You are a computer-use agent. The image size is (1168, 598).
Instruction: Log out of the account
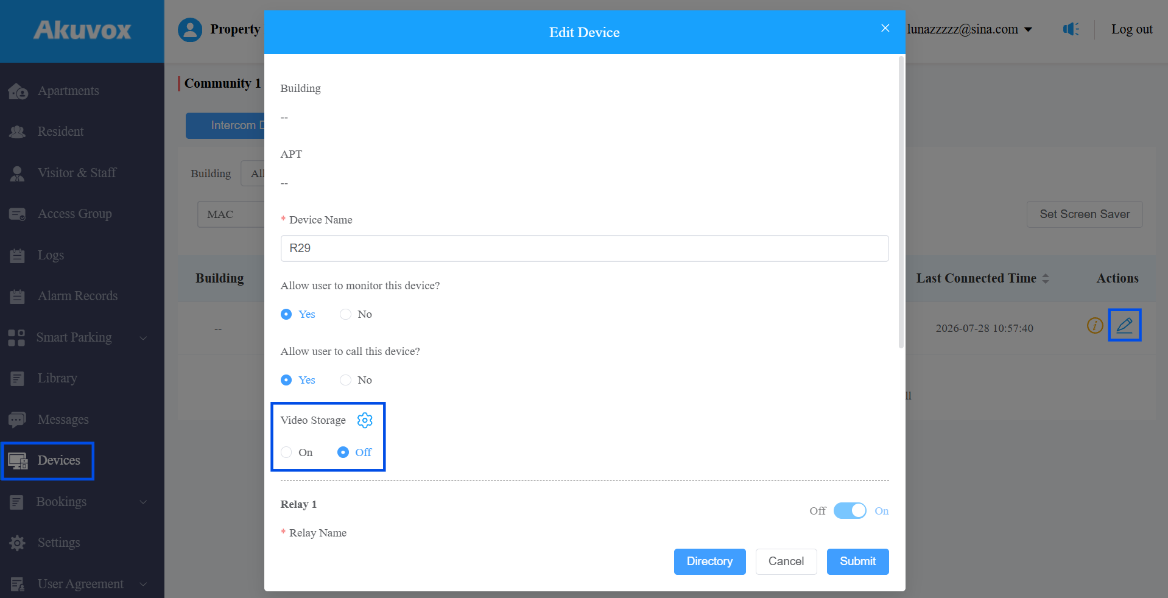click(1131, 29)
